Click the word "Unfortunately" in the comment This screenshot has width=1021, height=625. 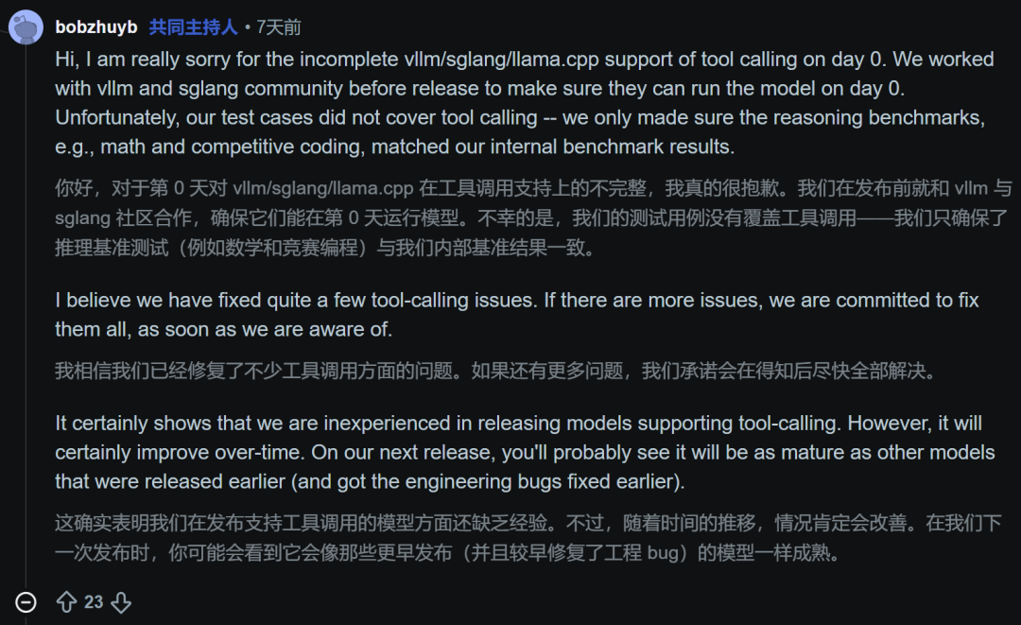click(x=116, y=118)
